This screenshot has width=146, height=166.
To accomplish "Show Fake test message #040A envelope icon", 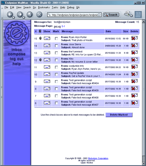I will coord(47,81).
